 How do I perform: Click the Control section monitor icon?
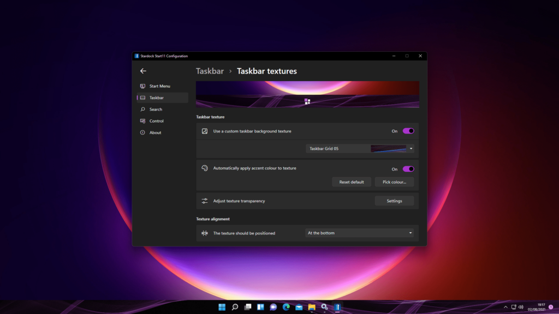coord(142,121)
